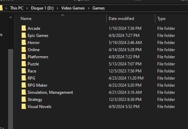Click the date 1/10/2024 7:36 PM

(125, 28)
